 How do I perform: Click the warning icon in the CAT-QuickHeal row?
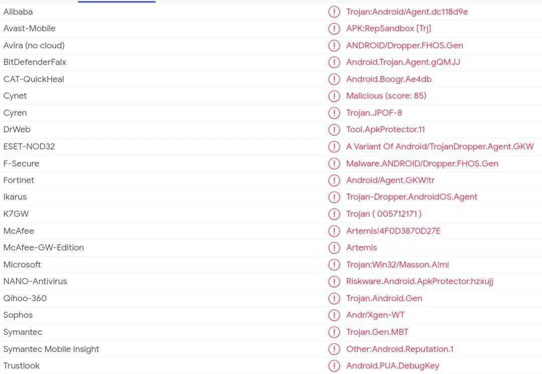click(334, 79)
